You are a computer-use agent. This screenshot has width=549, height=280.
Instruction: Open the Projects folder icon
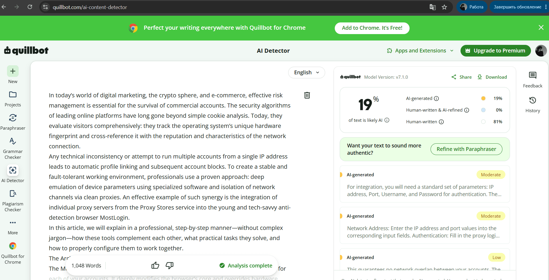click(13, 94)
